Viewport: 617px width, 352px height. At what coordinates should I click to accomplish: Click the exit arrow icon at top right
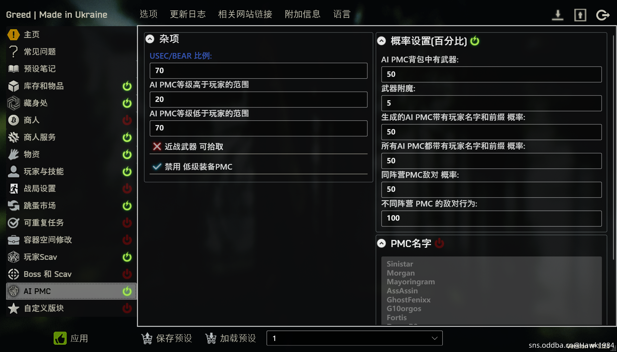click(x=603, y=15)
